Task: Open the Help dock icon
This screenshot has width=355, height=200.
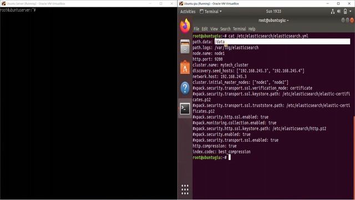Action: [185, 88]
